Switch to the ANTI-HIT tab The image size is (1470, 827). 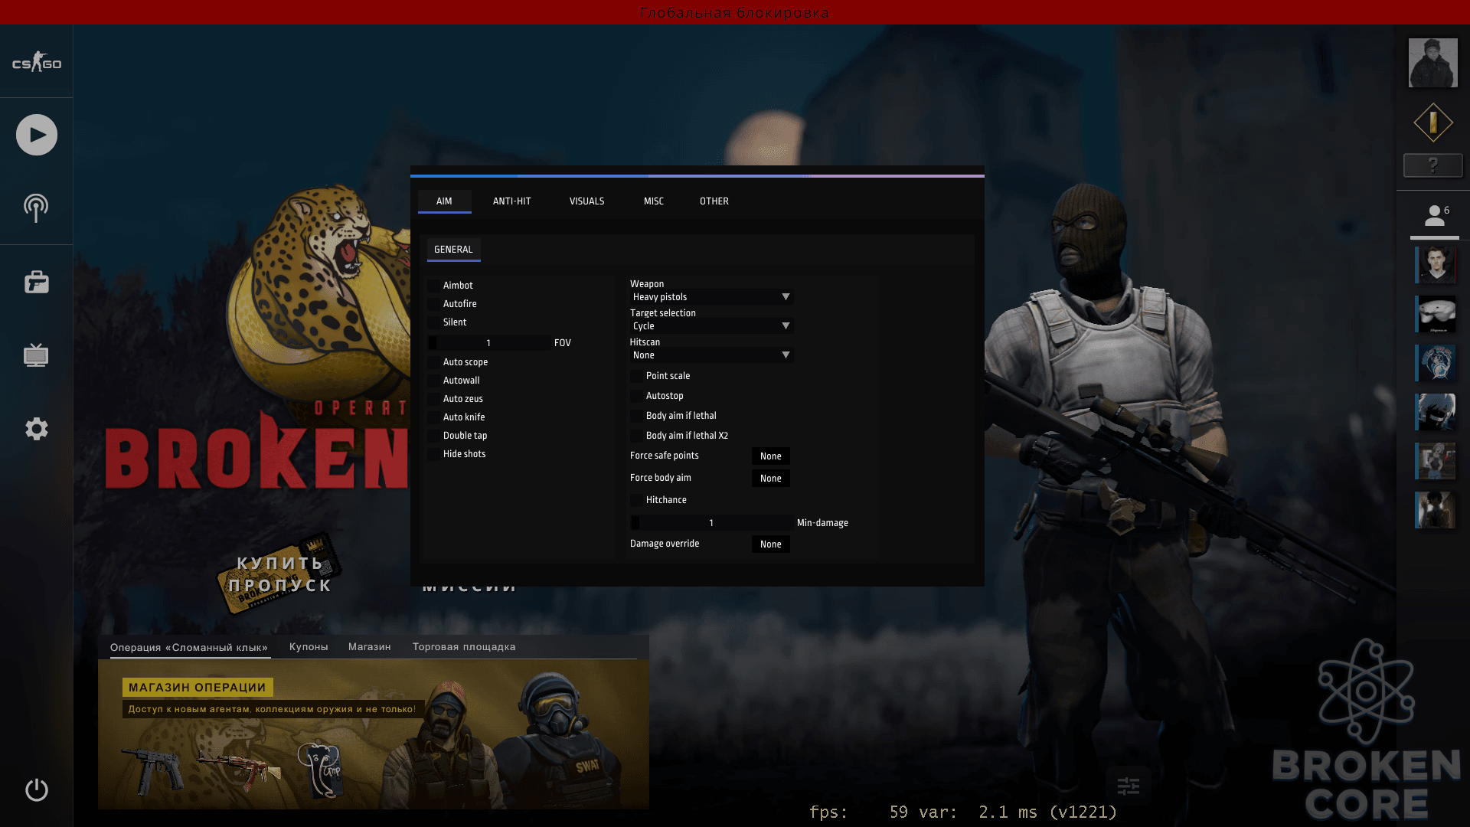[x=511, y=201]
